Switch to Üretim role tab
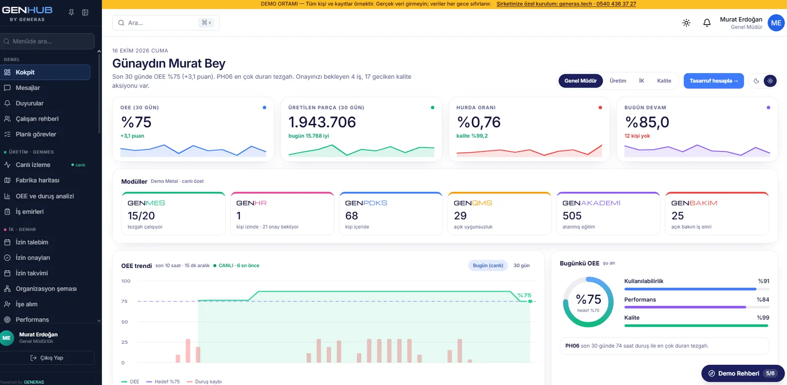 pyautogui.click(x=618, y=81)
